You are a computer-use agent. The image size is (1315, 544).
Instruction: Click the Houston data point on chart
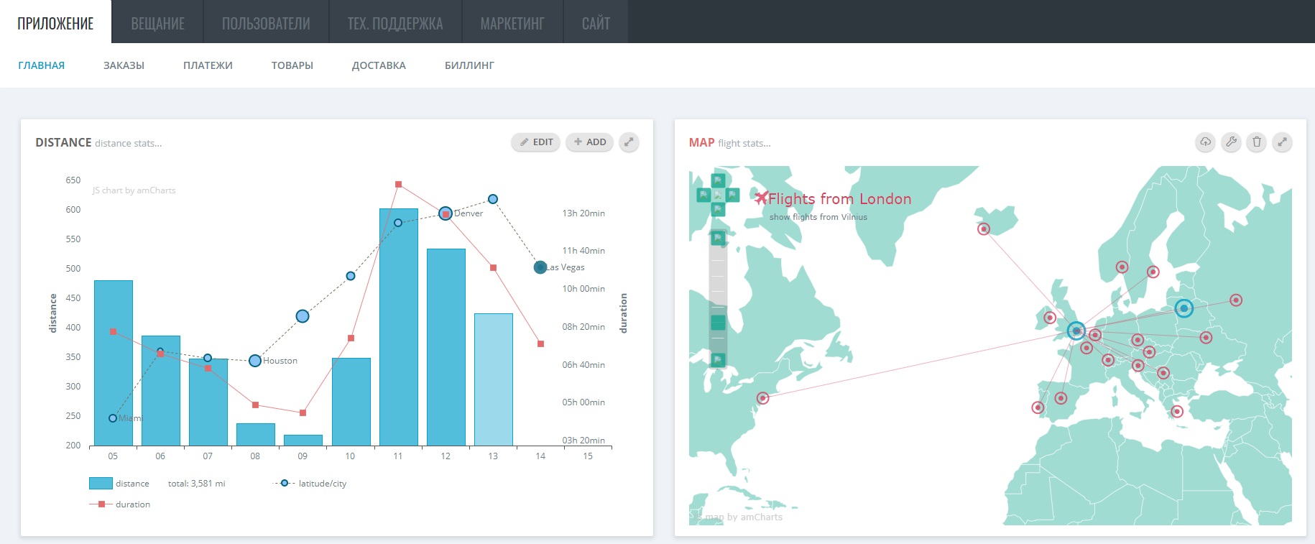(x=255, y=361)
